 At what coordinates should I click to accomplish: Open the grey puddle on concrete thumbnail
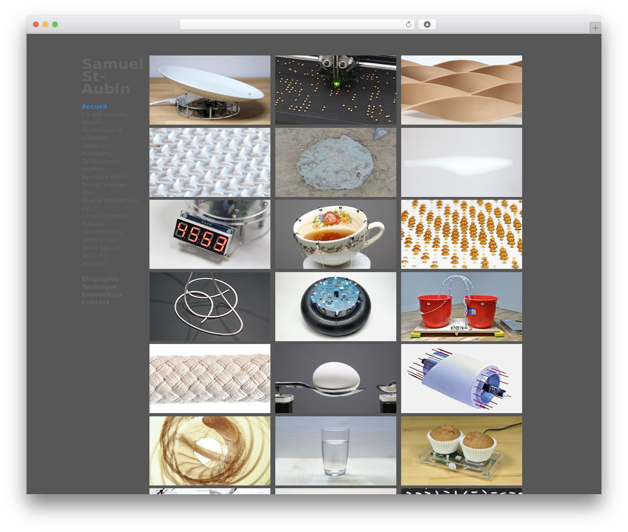pos(336,162)
